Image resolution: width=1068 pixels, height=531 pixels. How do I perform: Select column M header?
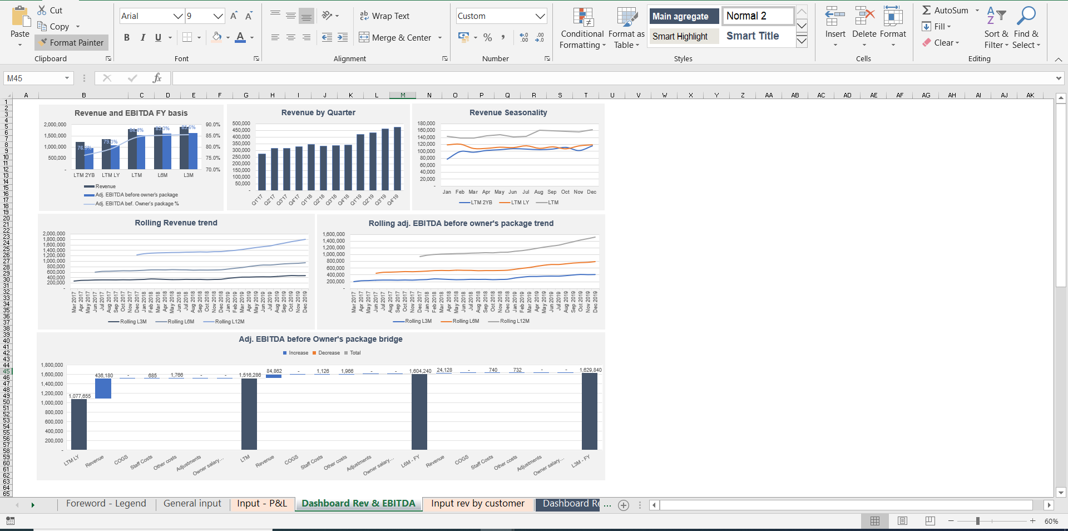tap(403, 95)
